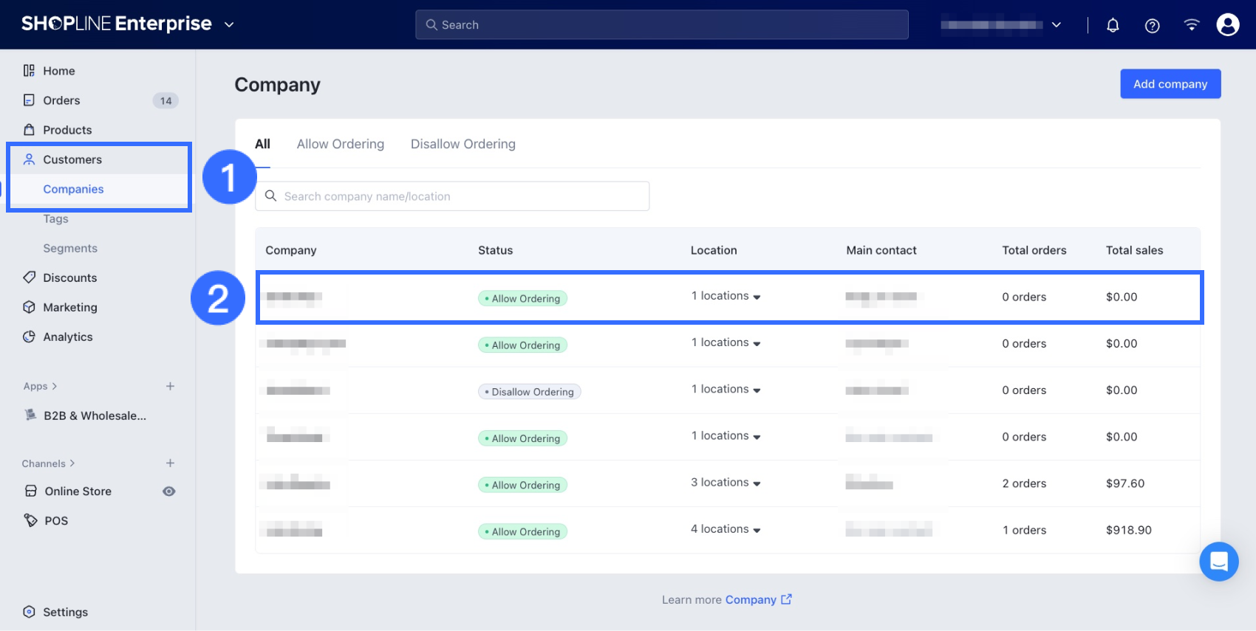The width and height of the screenshot is (1256, 631).
Task: Click the Add company button
Action: 1170,84
